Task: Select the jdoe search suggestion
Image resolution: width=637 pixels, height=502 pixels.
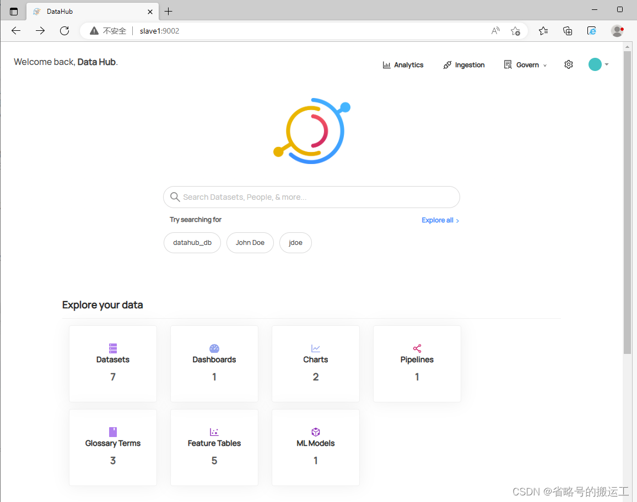Action: [x=295, y=243]
